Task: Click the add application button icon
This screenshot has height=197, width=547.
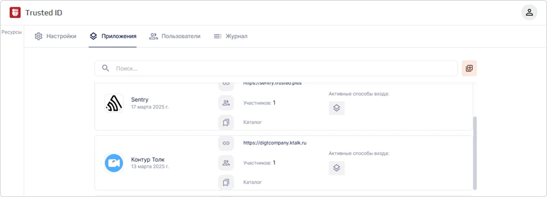Action: pyautogui.click(x=469, y=68)
